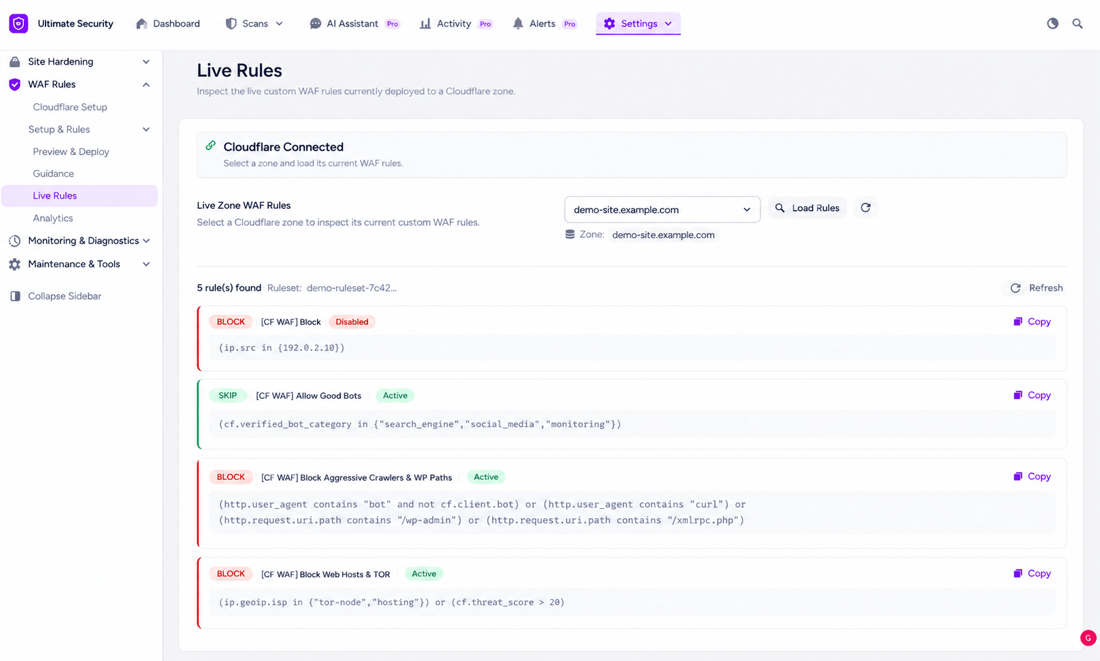Image resolution: width=1100 pixels, height=661 pixels.
Task: Click the Collapse Sidebar panel icon
Action: click(15, 296)
